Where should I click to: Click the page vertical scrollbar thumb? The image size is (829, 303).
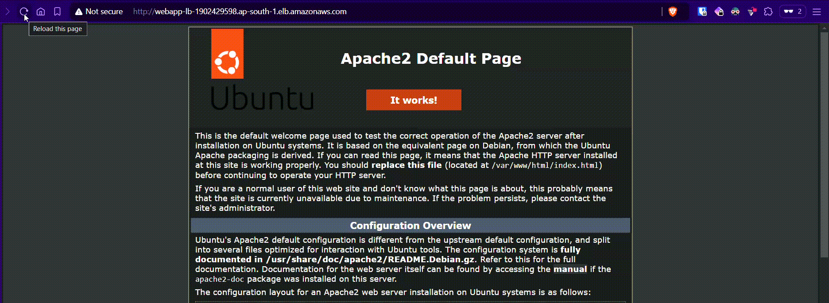point(824,144)
